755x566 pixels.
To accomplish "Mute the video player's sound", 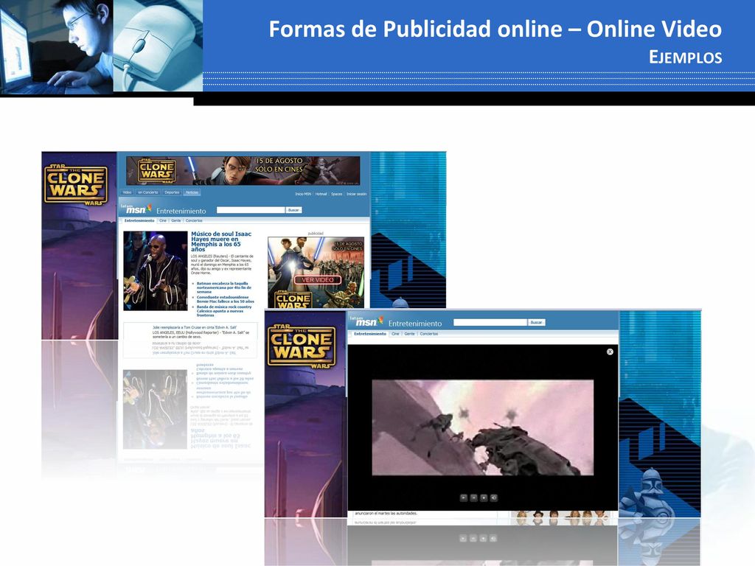I will click(x=493, y=497).
